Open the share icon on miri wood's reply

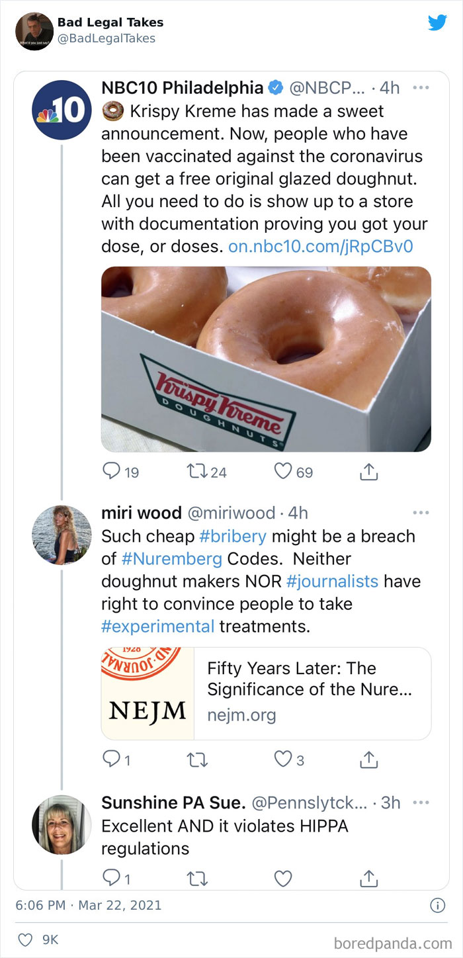coord(369,758)
